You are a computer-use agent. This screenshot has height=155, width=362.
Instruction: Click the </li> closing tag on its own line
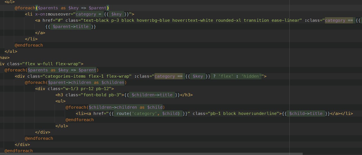click(x=31, y=39)
